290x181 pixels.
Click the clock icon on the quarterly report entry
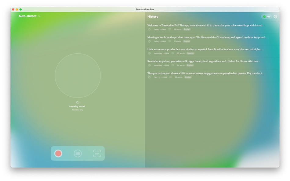149,77
